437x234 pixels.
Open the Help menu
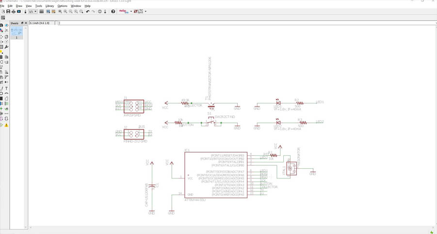pyautogui.click(x=87, y=6)
